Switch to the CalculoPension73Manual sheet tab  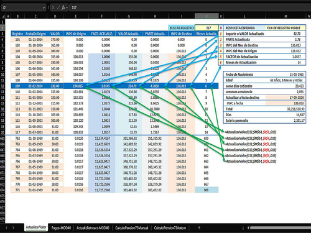[132, 228]
